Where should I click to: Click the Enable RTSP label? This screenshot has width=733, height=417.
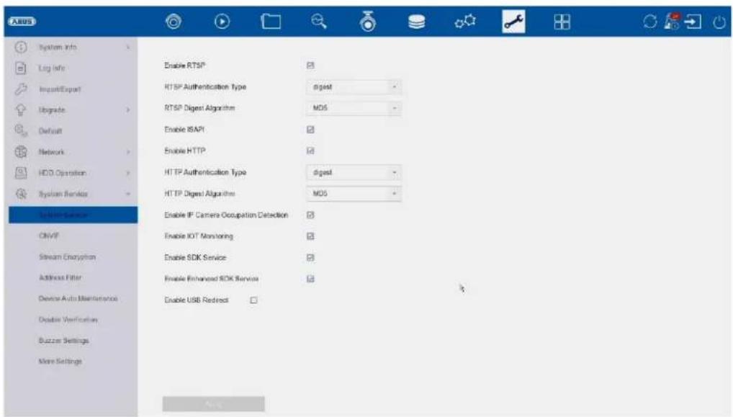pos(184,66)
